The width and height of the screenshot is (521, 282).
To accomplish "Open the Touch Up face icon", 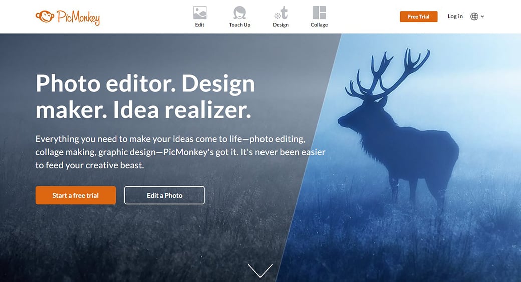I will [239, 13].
